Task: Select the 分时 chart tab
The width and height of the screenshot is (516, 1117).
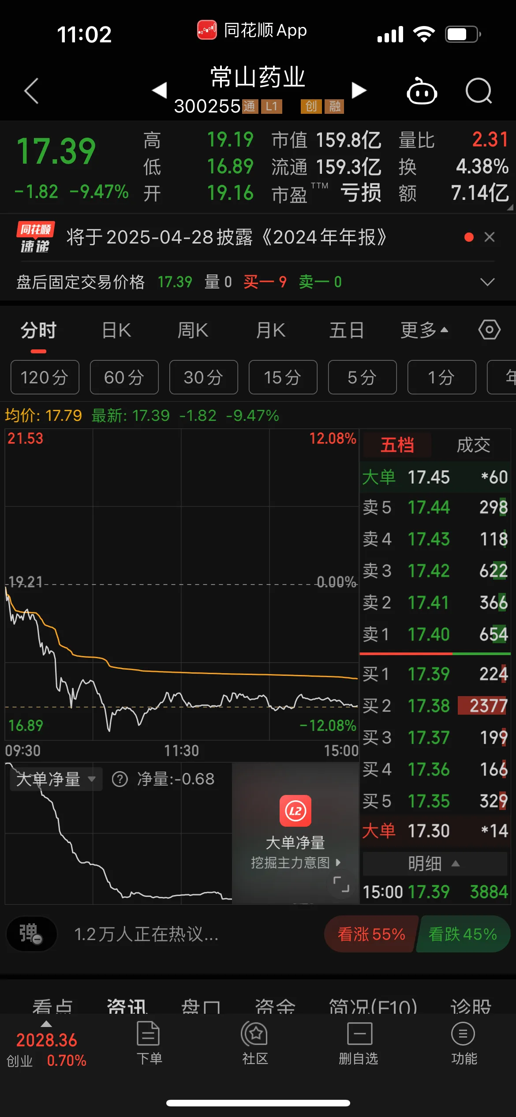Action: coord(38,330)
